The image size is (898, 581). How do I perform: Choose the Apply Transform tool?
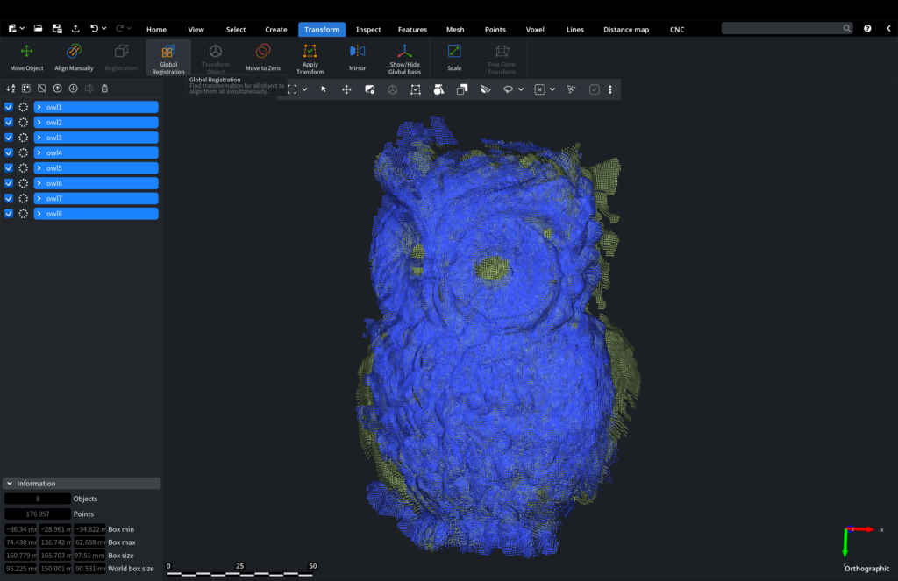[x=310, y=57]
